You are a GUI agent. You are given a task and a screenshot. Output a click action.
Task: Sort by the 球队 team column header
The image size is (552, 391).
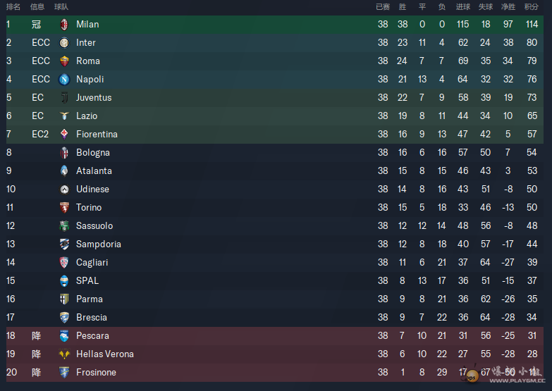click(x=61, y=6)
